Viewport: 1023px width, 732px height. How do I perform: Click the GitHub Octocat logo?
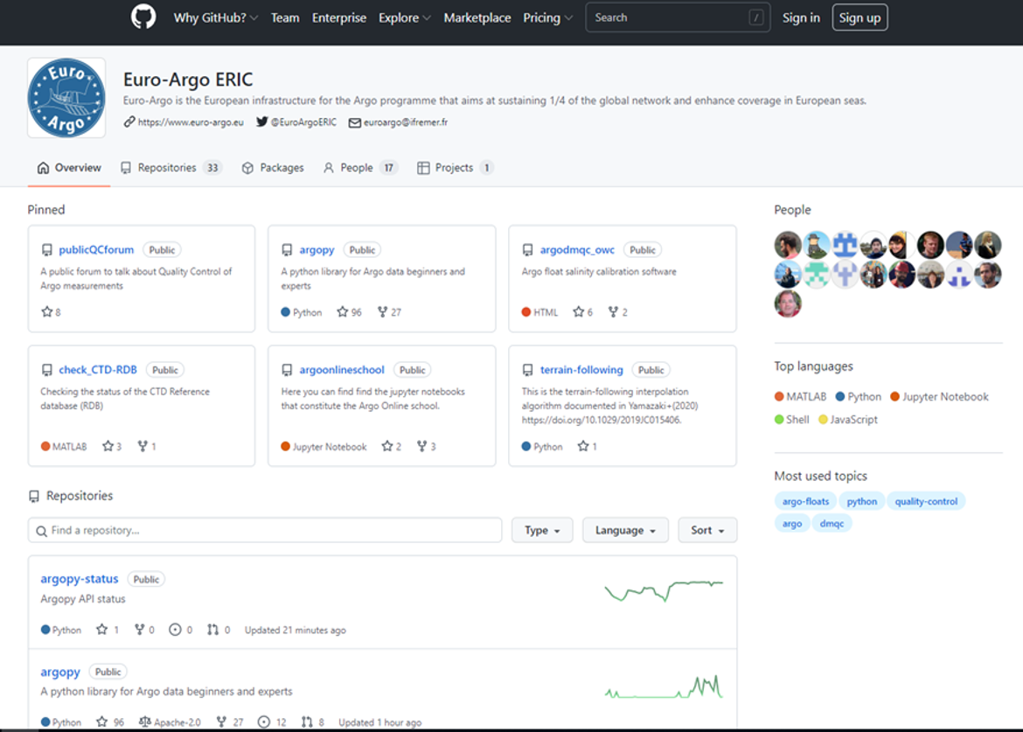click(143, 17)
